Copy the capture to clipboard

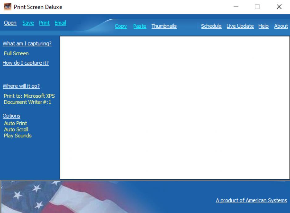coord(121,26)
